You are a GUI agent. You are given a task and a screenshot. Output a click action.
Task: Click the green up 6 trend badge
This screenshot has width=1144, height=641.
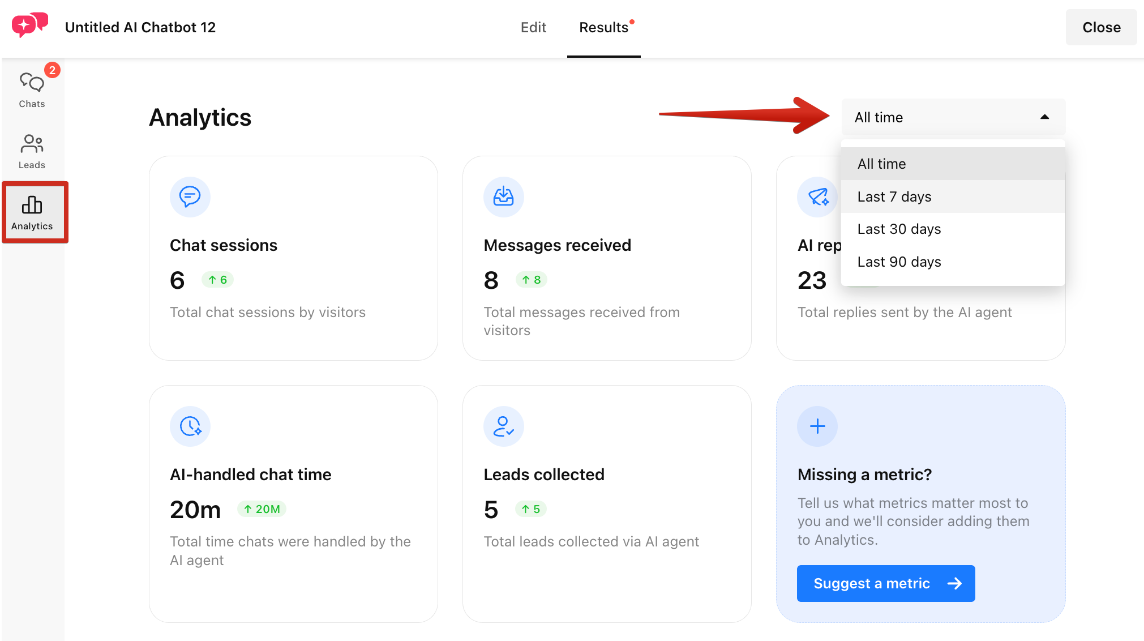click(x=217, y=280)
